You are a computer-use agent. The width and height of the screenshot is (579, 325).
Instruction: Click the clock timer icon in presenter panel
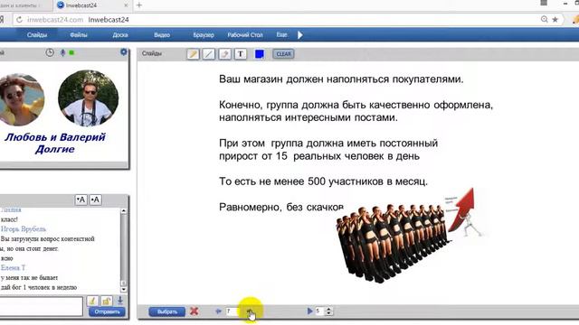[50, 52]
